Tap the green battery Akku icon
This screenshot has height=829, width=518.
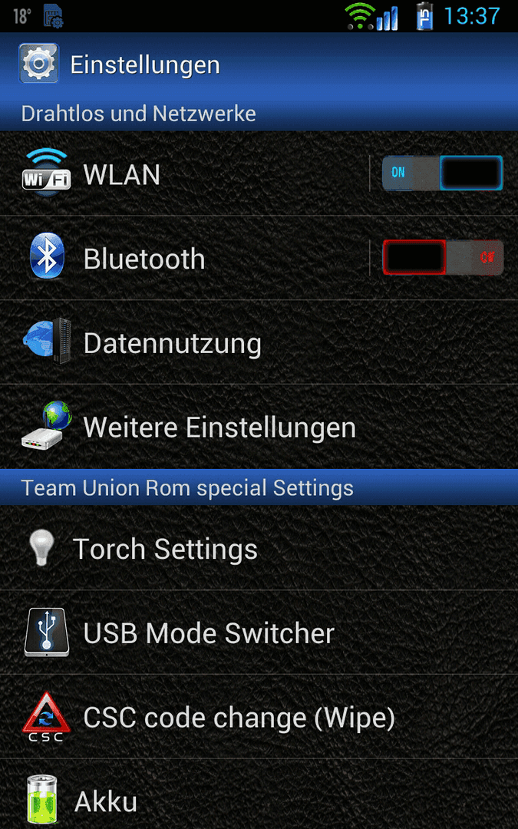(x=41, y=800)
